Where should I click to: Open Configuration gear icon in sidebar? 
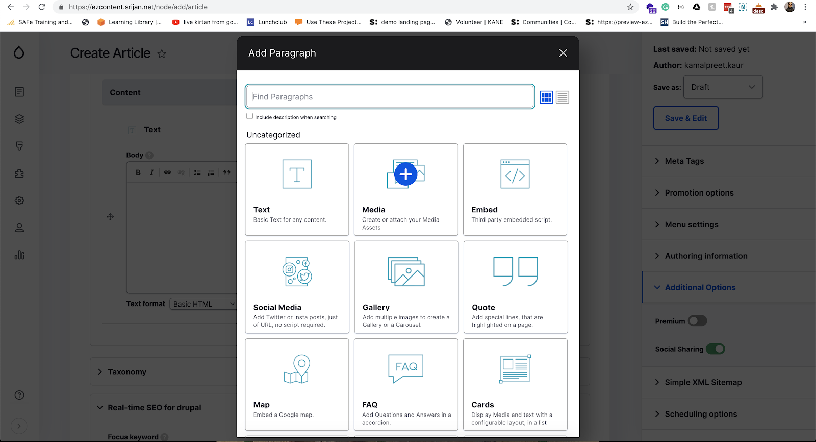pos(19,201)
